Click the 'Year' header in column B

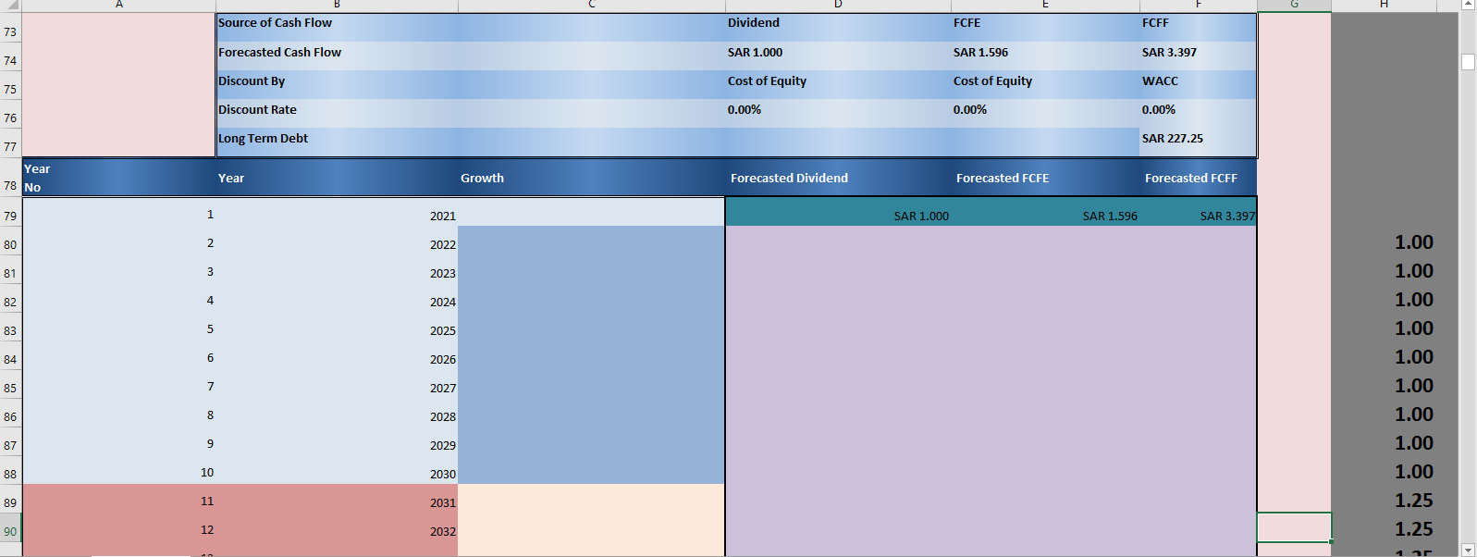click(337, 178)
